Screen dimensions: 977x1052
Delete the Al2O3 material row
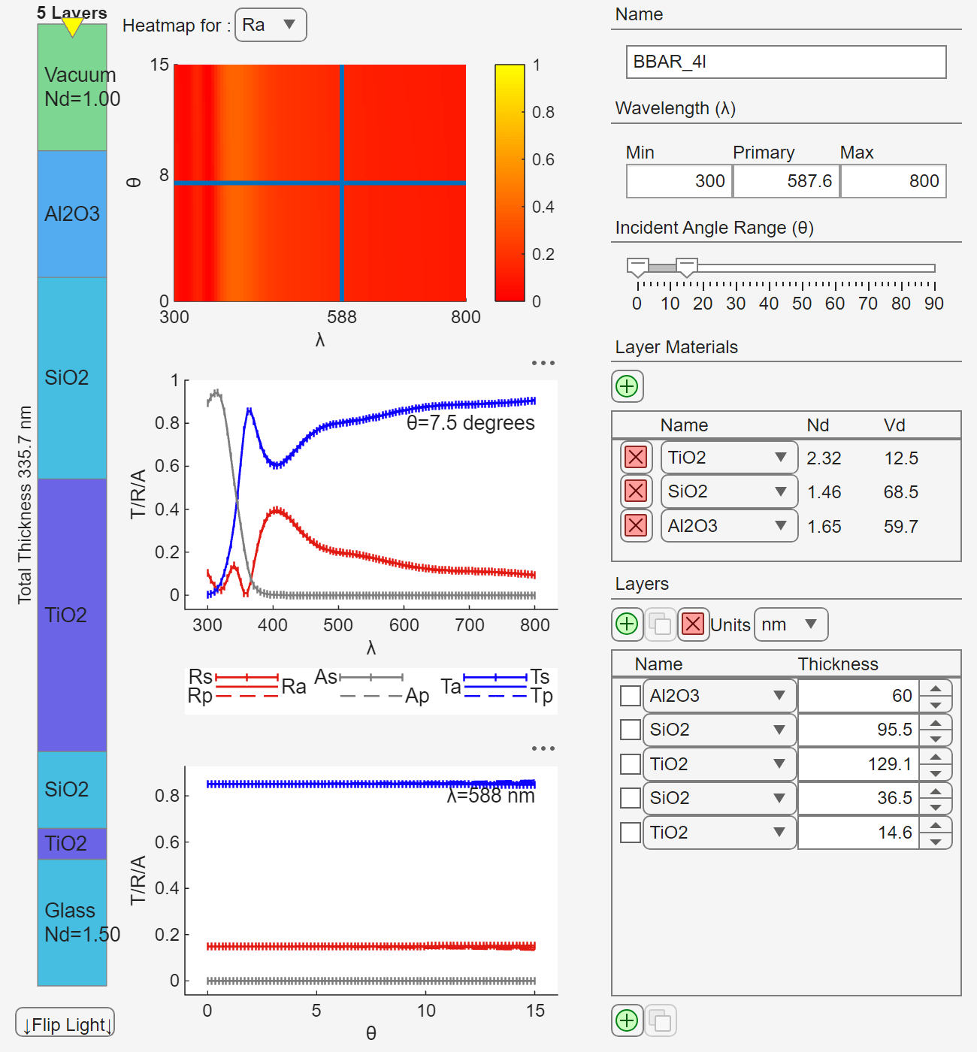[x=636, y=525]
